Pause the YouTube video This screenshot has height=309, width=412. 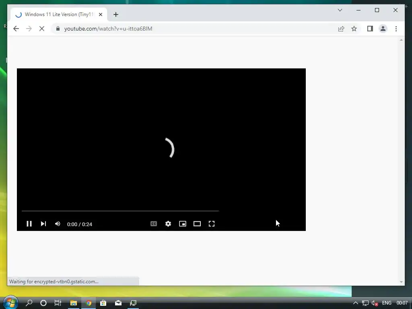coord(29,224)
